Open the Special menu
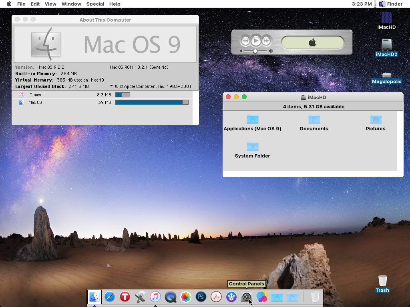Viewport: 410px width, 307px height. [95, 4]
